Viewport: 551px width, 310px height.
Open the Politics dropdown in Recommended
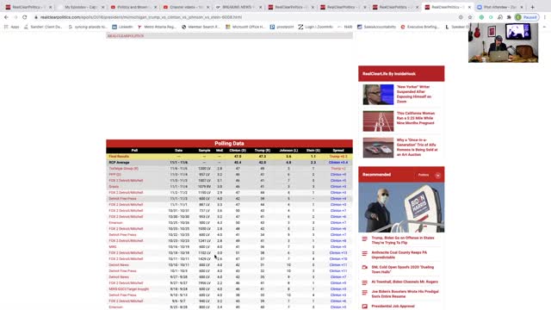click(424, 175)
